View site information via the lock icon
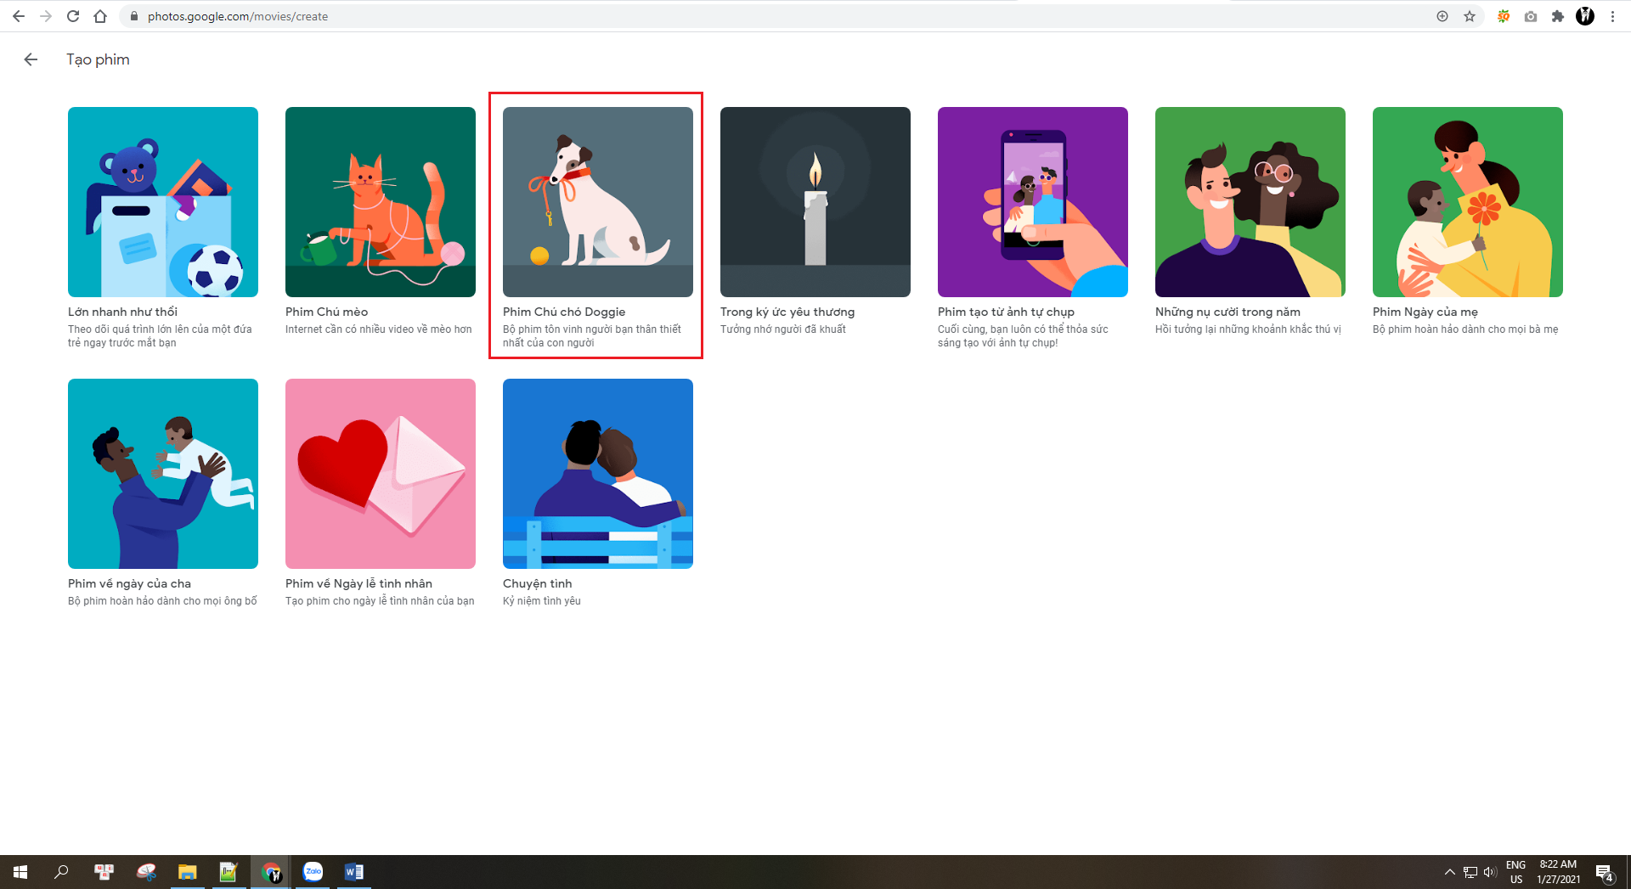The height and width of the screenshot is (889, 1631). (x=133, y=15)
